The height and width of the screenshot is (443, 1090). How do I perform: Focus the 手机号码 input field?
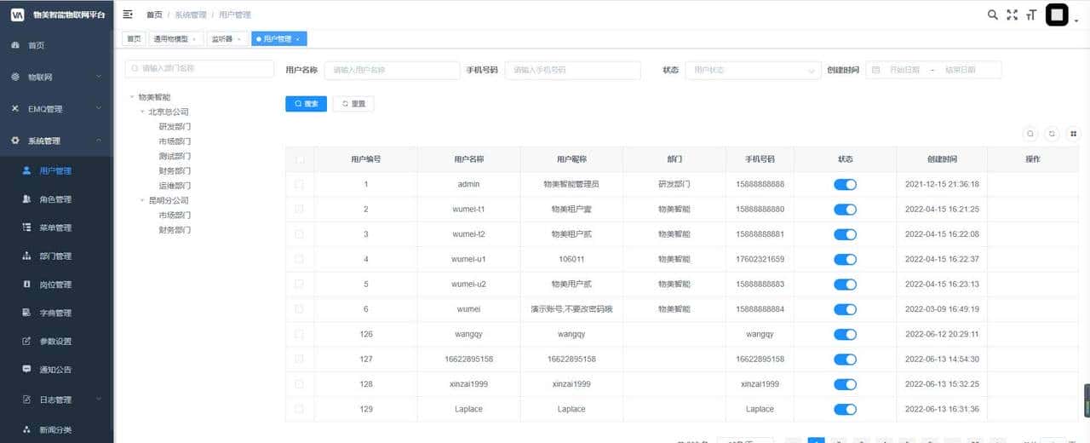pos(572,70)
